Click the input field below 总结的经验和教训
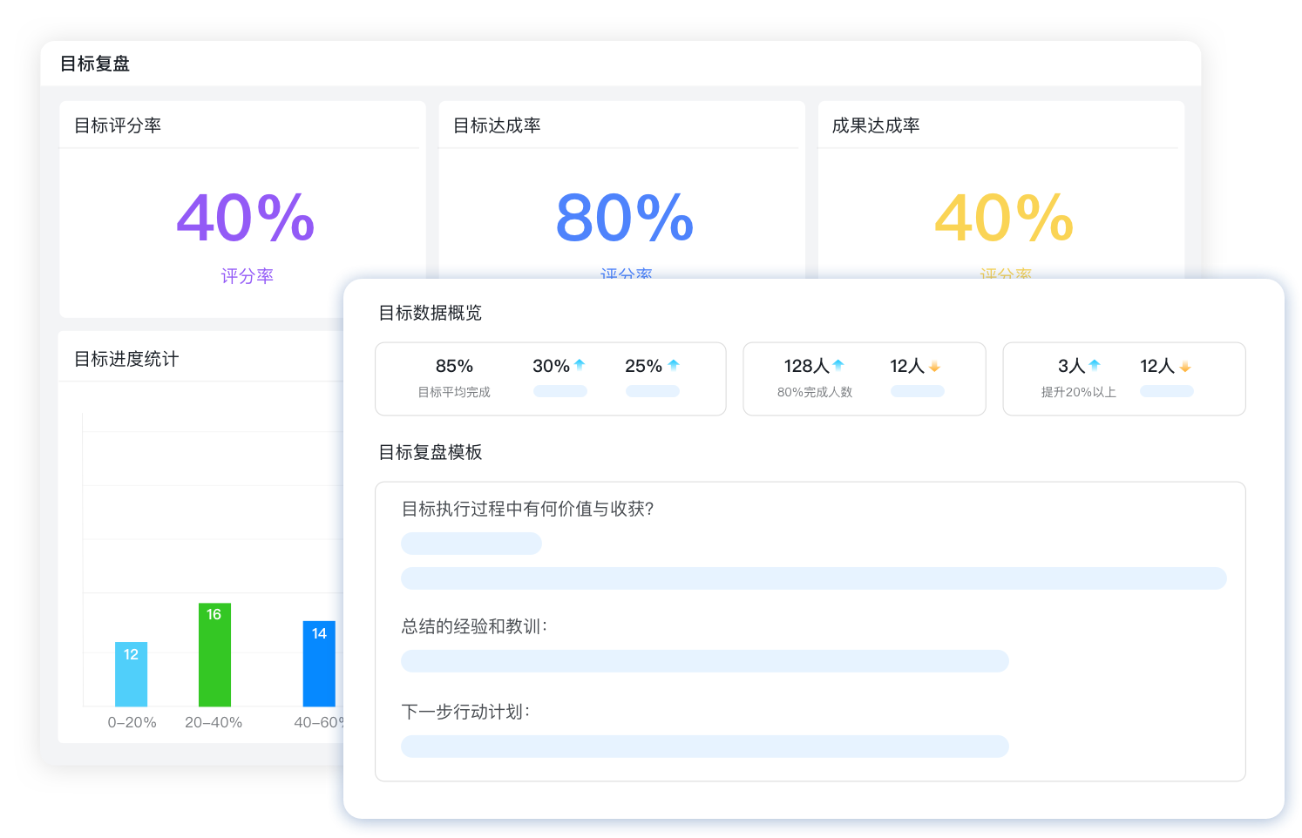The image size is (1302, 838). 704,661
